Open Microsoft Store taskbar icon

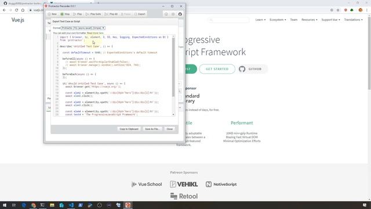pyautogui.click(x=61, y=205)
